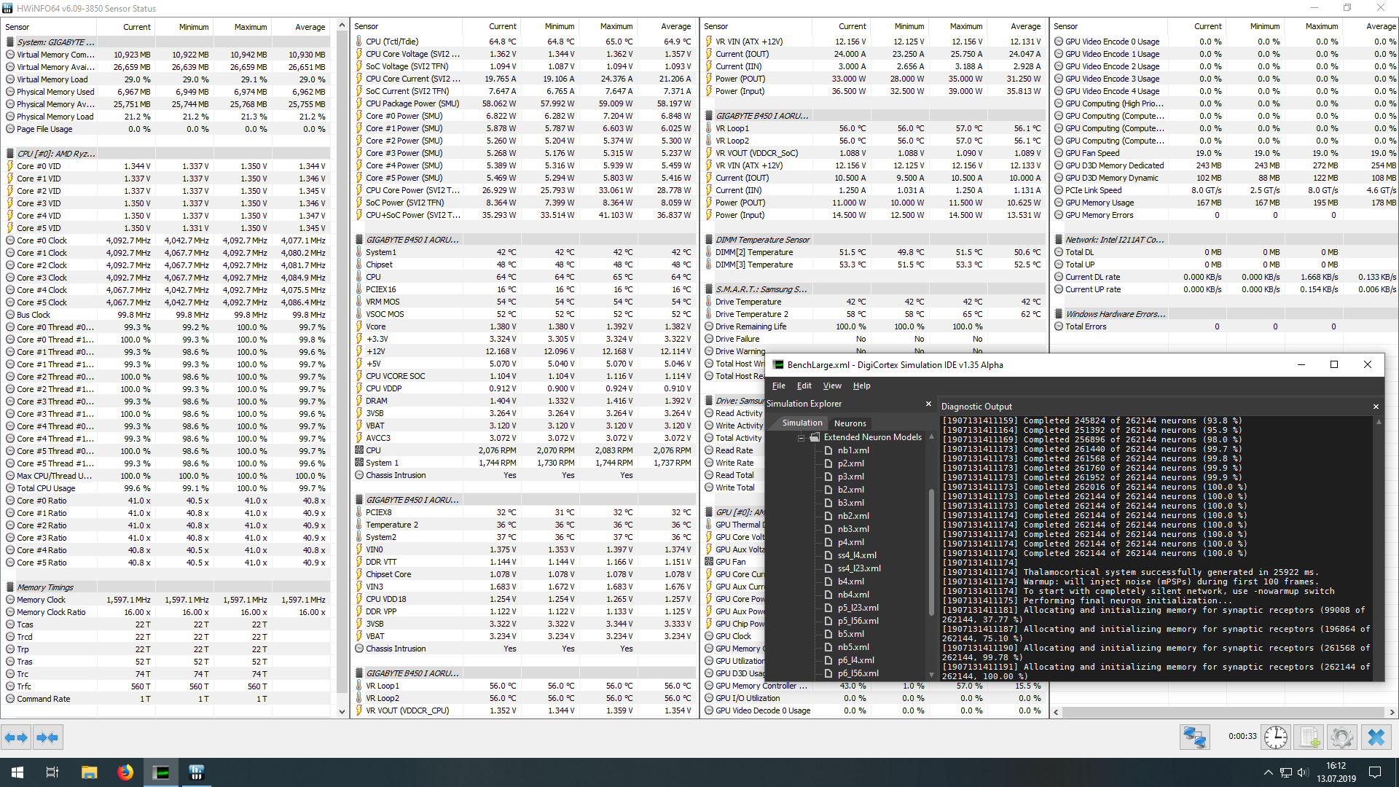This screenshot has height=787, width=1399.
Task: Open Windows Task View button
Action: tap(52, 772)
